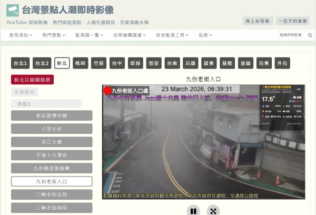
Task: Select the 雲嘉 region tab
Action: [154, 63]
